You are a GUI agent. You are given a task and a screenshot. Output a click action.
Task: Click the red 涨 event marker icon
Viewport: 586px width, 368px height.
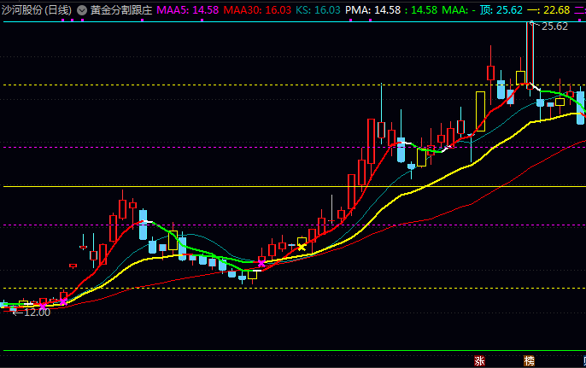(479, 361)
